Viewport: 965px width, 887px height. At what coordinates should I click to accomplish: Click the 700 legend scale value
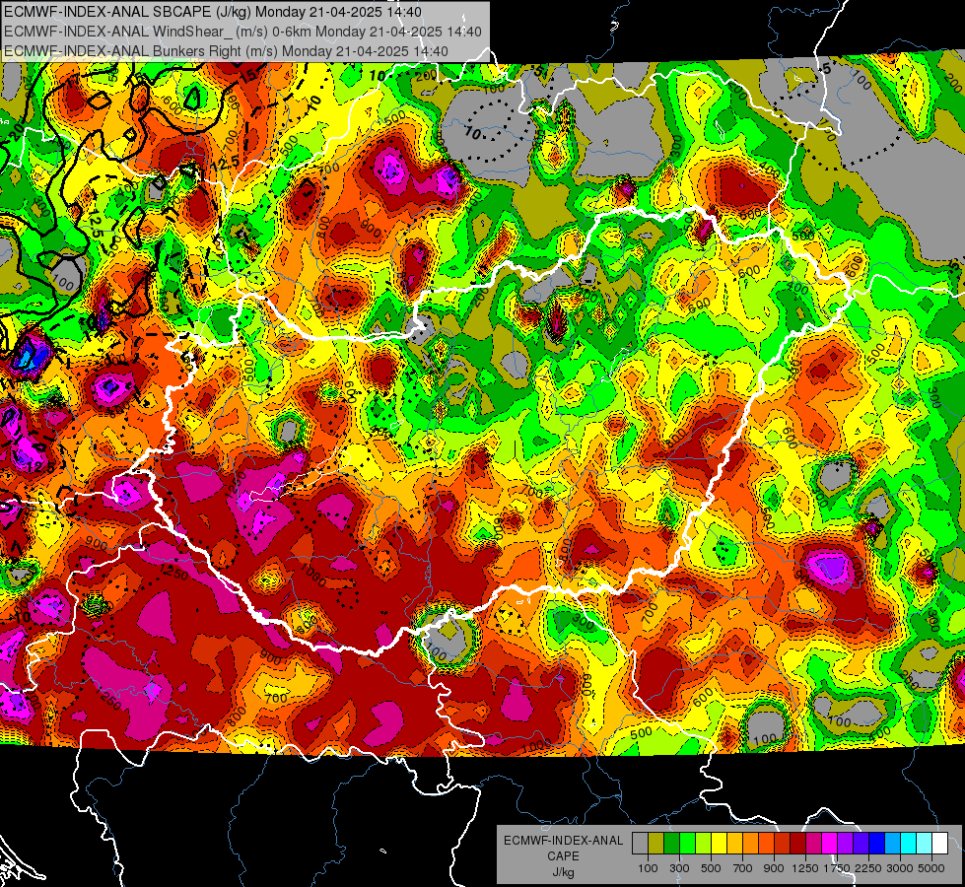pos(742,868)
